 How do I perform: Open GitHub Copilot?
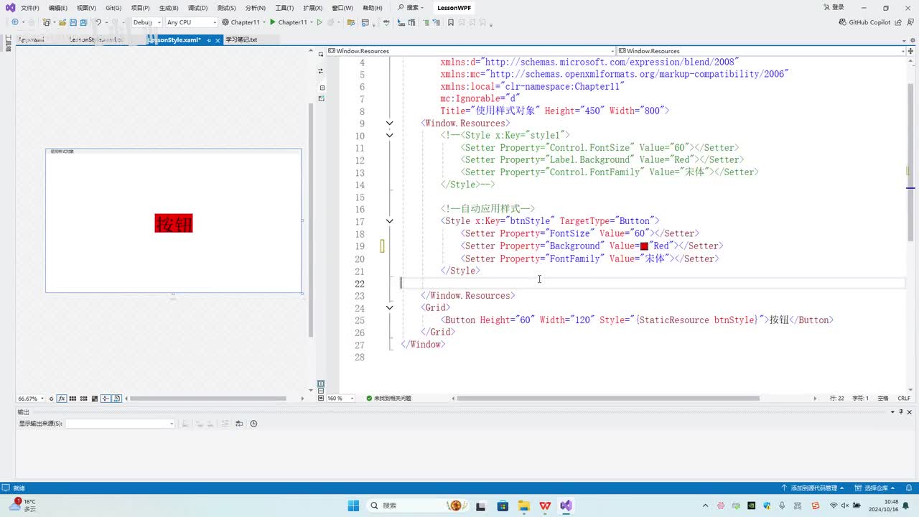[x=864, y=22]
